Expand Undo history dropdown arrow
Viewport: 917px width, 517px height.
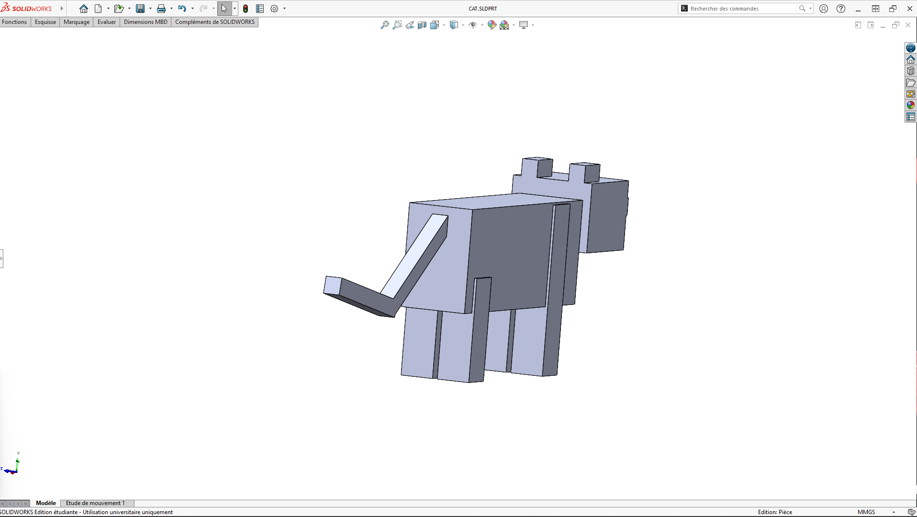(192, 9)
